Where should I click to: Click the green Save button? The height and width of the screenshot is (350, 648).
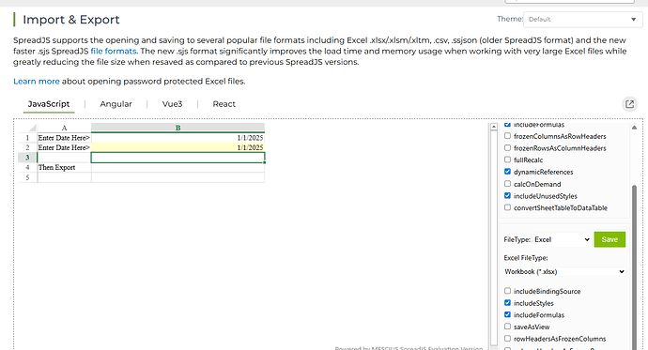pos(609,239)
